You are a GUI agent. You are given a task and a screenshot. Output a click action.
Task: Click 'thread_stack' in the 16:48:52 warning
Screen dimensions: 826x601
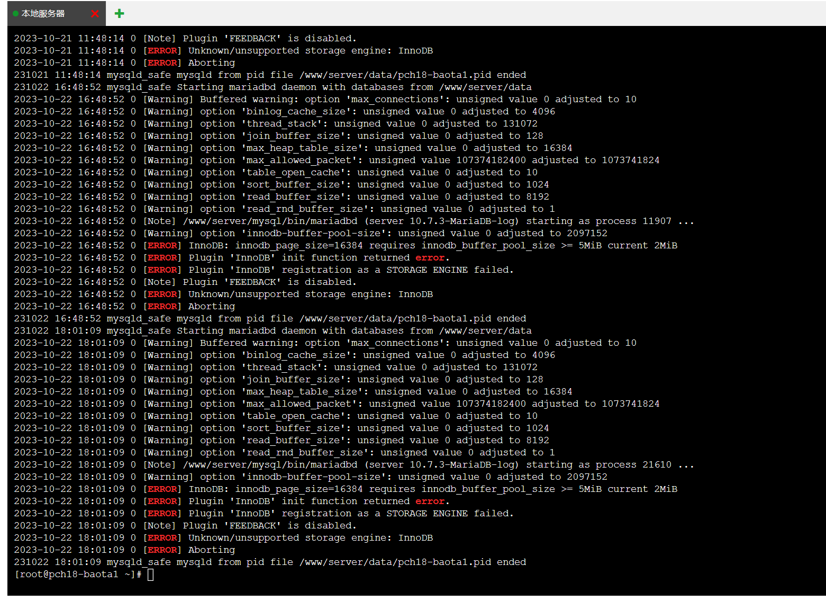pos(282,124)
